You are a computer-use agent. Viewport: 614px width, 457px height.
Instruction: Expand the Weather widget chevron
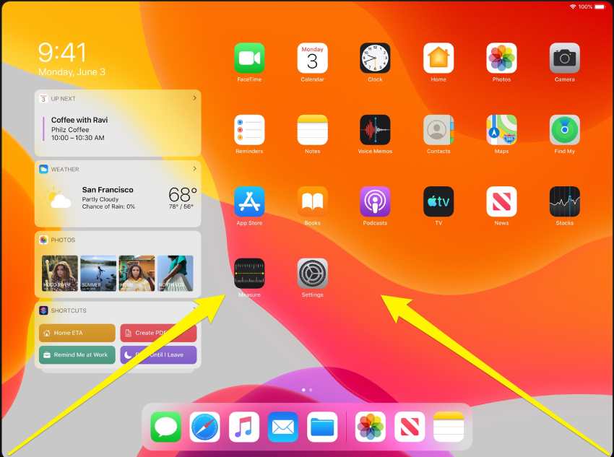[x=194, y=169]
